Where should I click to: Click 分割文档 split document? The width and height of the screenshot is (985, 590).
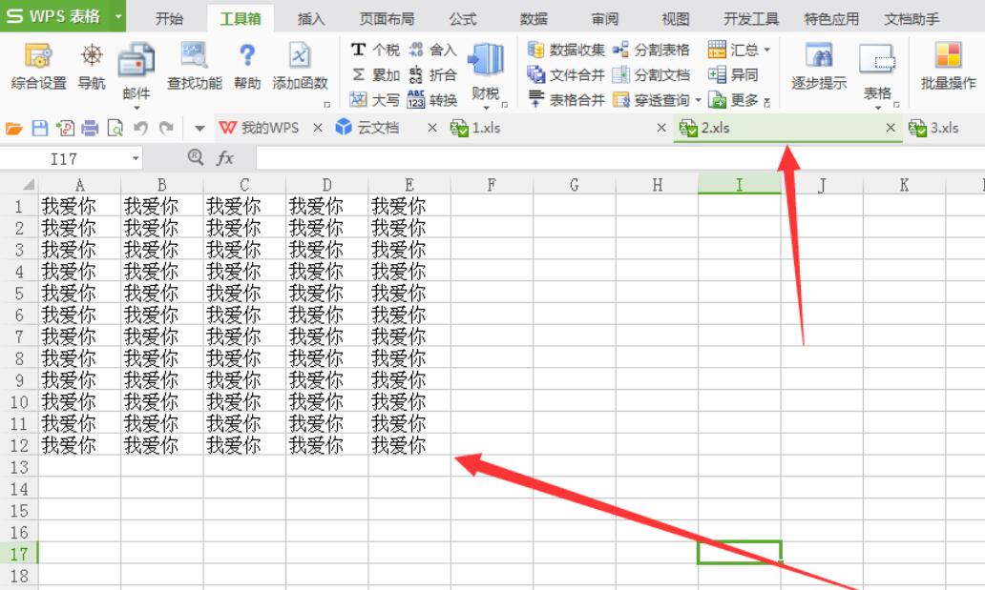(652, 74)
